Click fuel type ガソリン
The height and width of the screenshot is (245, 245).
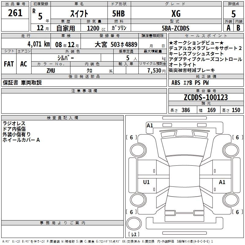pos(119,28)
